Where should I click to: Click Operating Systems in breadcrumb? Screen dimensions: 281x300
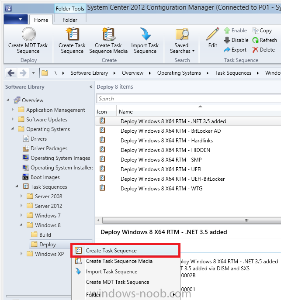pos(179,73)
